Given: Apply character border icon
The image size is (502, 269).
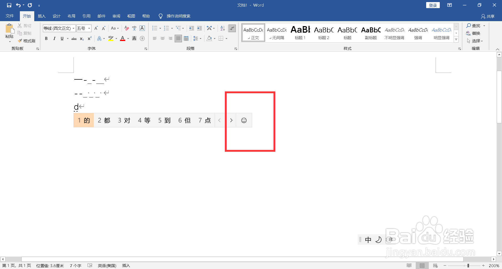Looking at the screenshot, I should pos(142,28).
